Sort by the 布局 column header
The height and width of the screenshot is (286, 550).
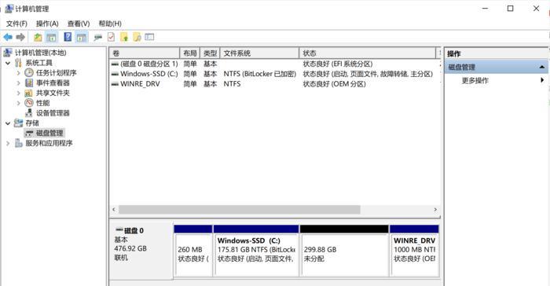pos(190,53)
